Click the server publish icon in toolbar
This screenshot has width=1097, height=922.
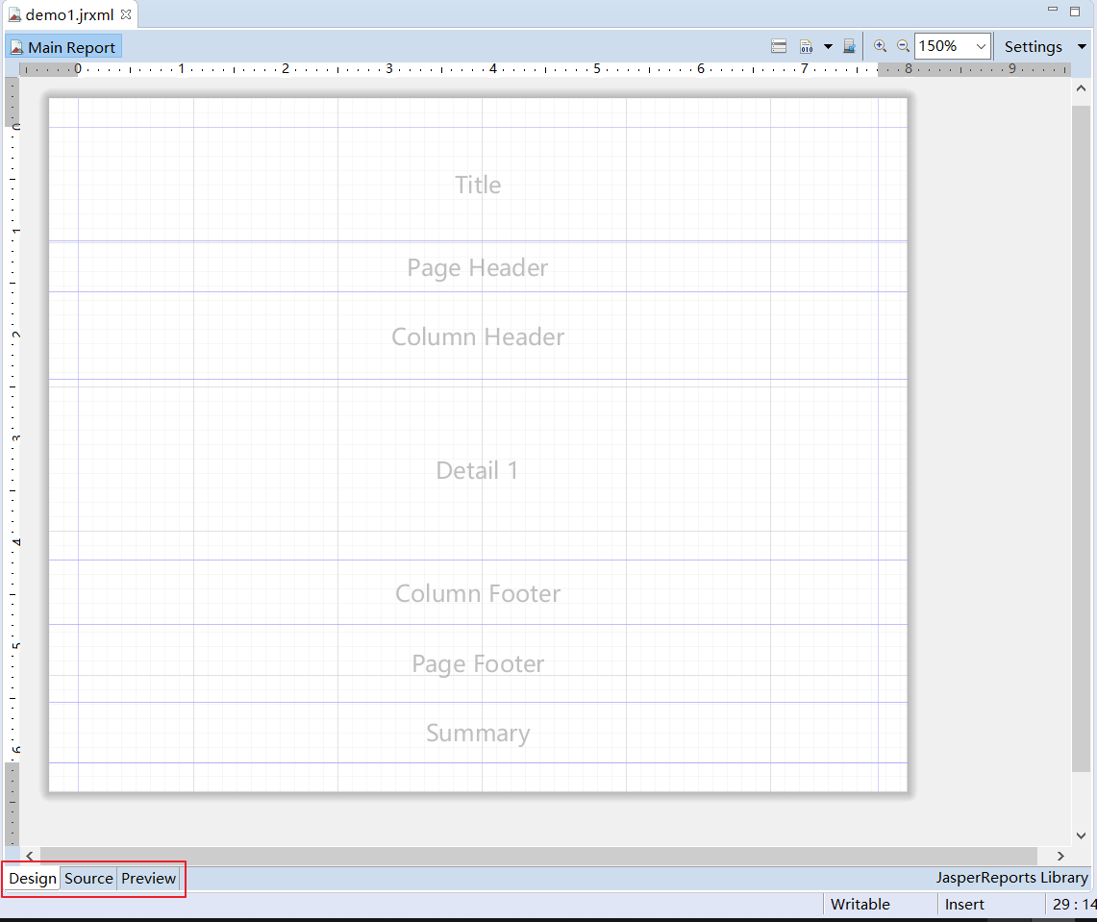(849, 46)
